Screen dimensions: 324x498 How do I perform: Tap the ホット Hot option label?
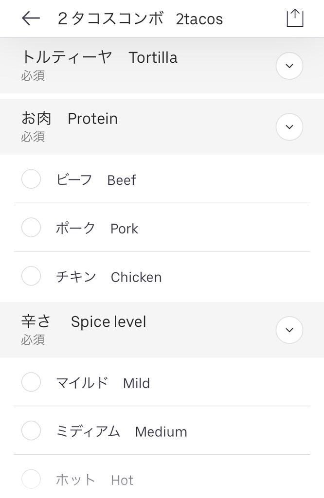pos(94,480)
